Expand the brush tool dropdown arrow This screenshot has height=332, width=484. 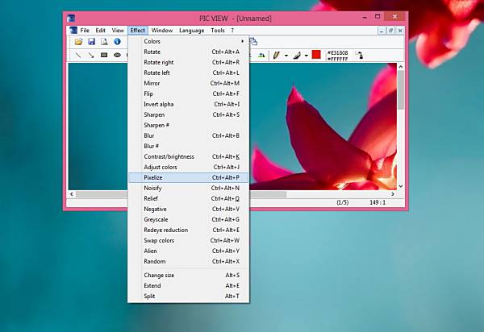[307, 56]
